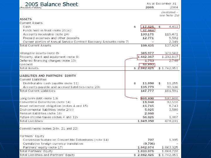Select the 'As at December 31' header
This screenshot has width=211, height=158.
161,4
